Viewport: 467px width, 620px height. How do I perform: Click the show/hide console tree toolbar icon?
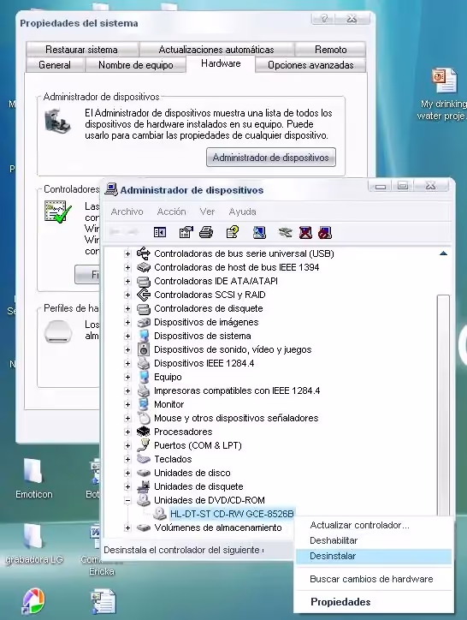(160, 232)
